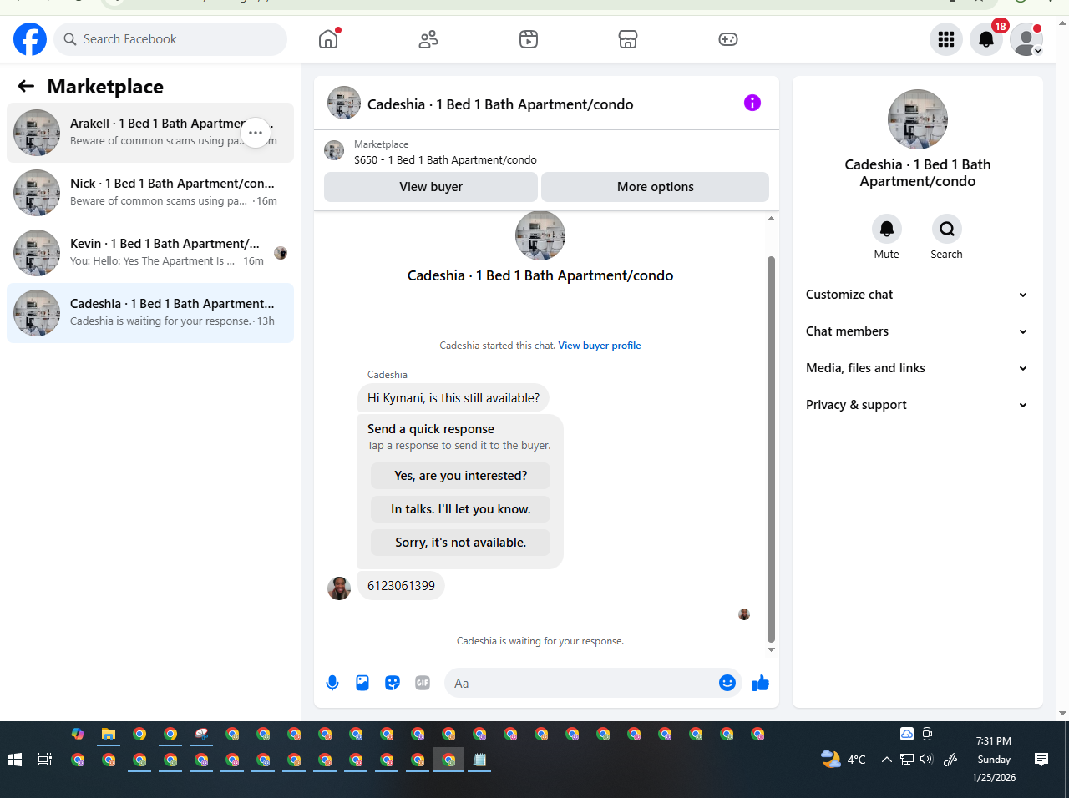Image resolution: width=1069 pixels, height=798 pixels.
Task: Click the listing thumbnail in chat header
Action: (x=344, y=103)
